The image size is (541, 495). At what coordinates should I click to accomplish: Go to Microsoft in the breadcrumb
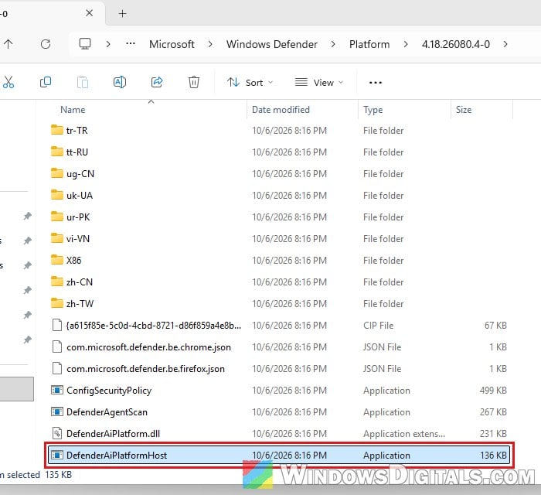point(172,44)
